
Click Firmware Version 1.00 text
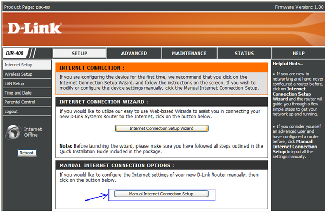click(299, 7)
